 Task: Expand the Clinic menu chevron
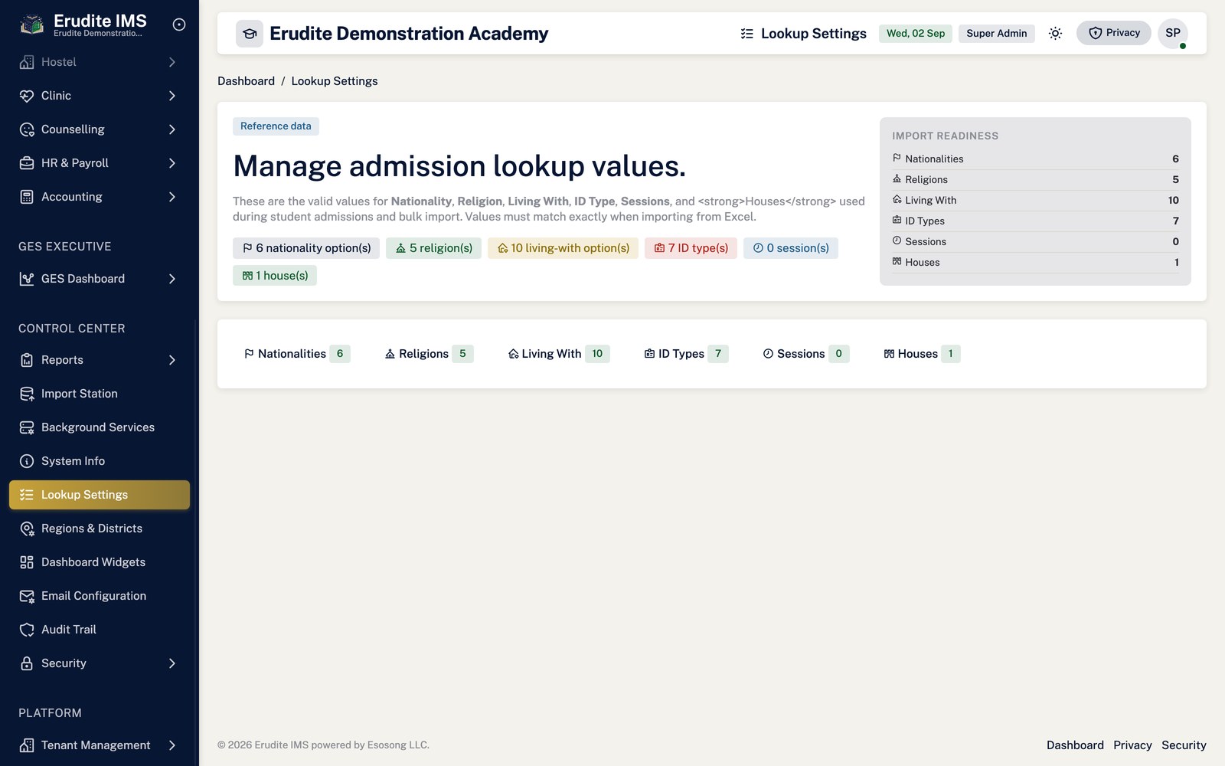(x=172, y=96)
